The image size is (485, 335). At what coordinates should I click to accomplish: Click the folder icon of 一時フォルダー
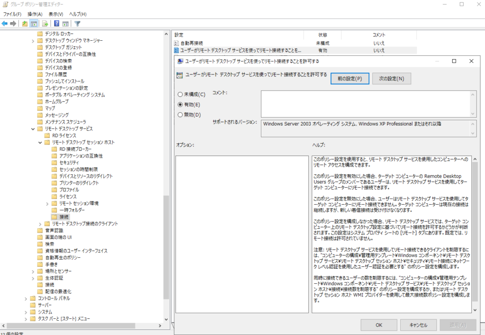pos(54,210)
